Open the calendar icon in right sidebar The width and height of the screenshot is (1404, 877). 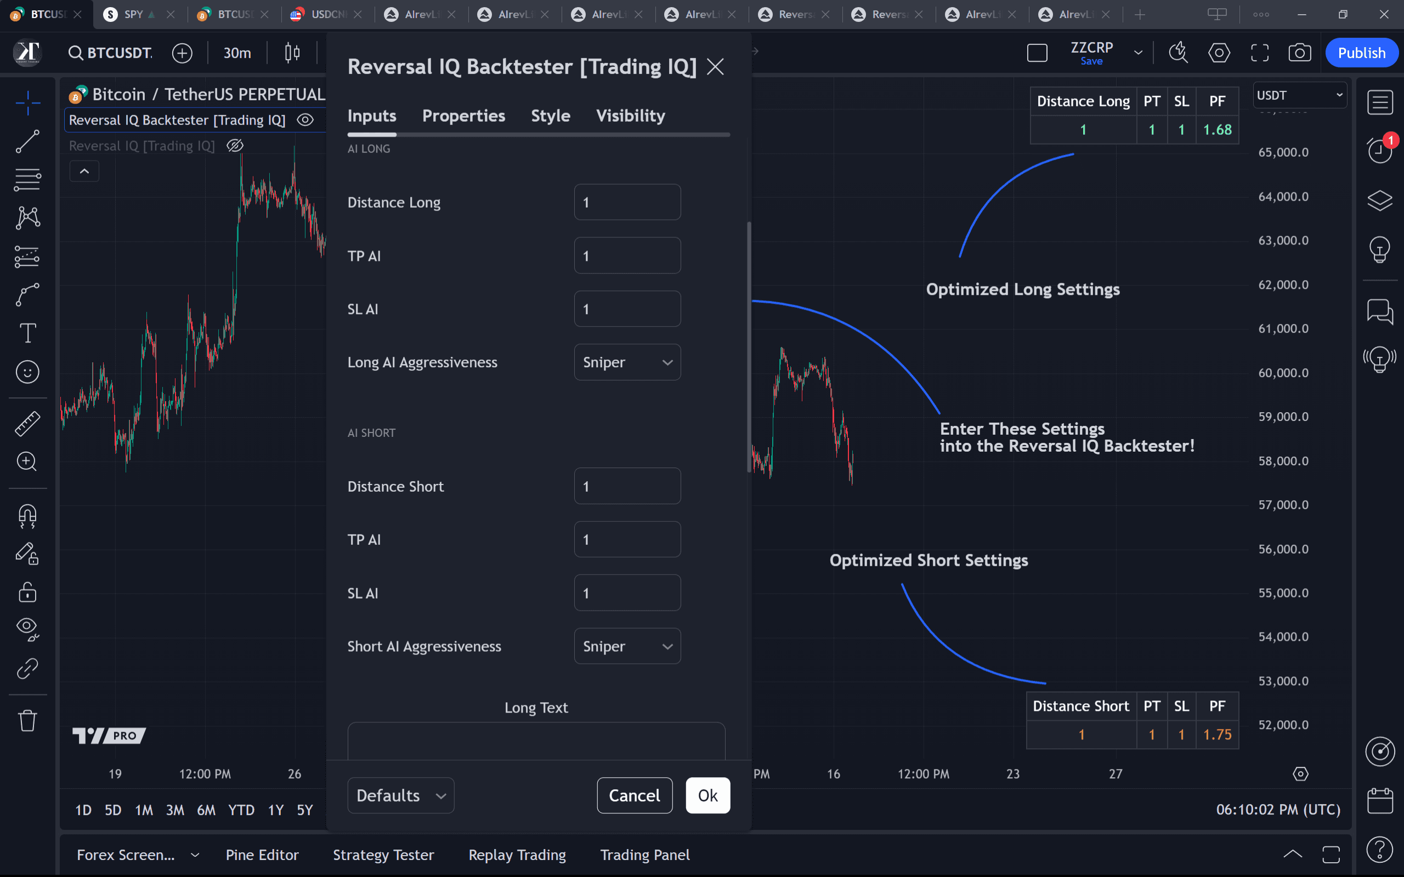pos(1380,801)
